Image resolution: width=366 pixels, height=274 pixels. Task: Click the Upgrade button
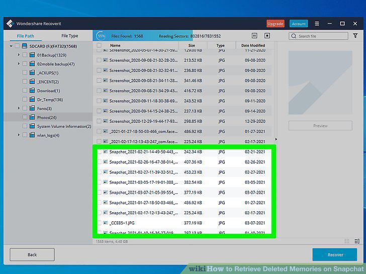[x=276, y=24]
